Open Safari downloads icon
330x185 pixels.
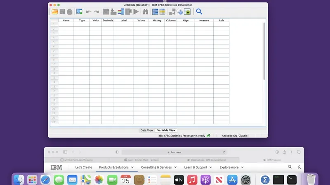[277, 152]
